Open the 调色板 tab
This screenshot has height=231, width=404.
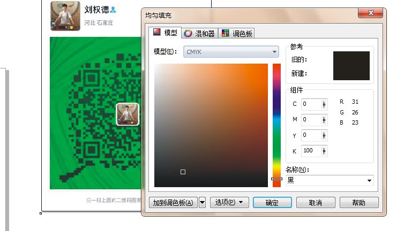(x=236, y=34)
